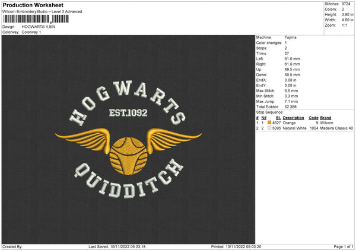Click the 'Madeira Classic 40' brand entry
Screen dimensions: 356x251
point(336,128)
